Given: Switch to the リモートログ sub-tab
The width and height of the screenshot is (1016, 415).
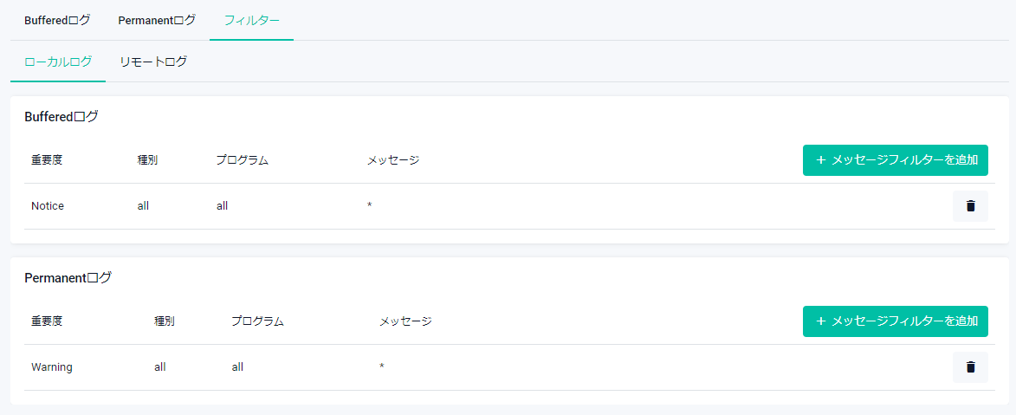Looking at the screenshot, I should [153, 62].
